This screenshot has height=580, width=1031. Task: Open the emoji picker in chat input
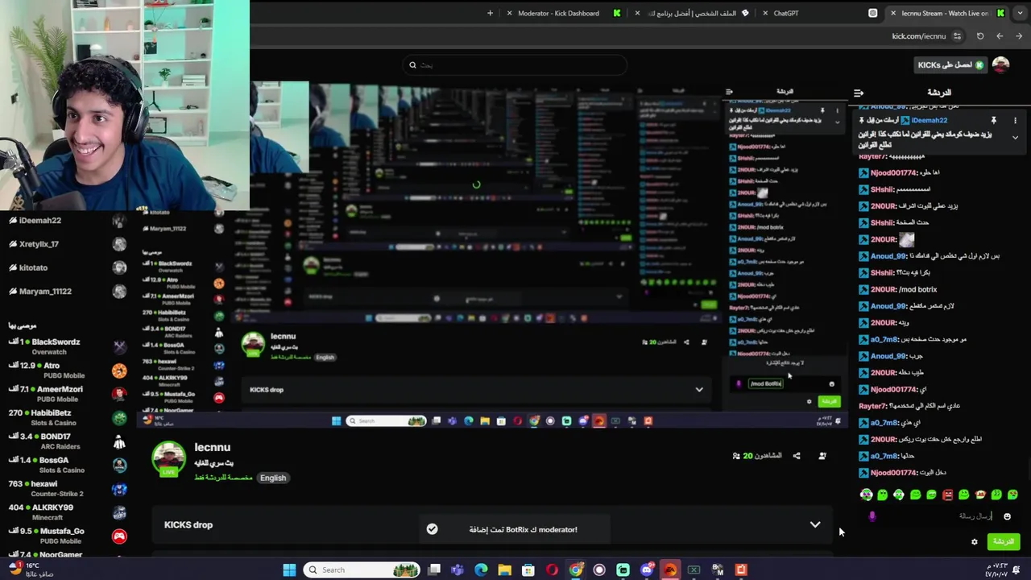[1007, 516]
